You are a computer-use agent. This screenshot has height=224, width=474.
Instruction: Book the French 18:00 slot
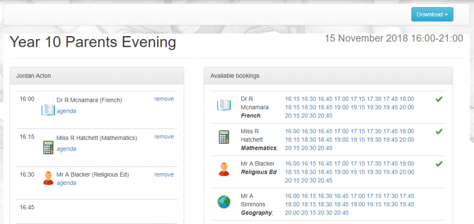point(407,99)
